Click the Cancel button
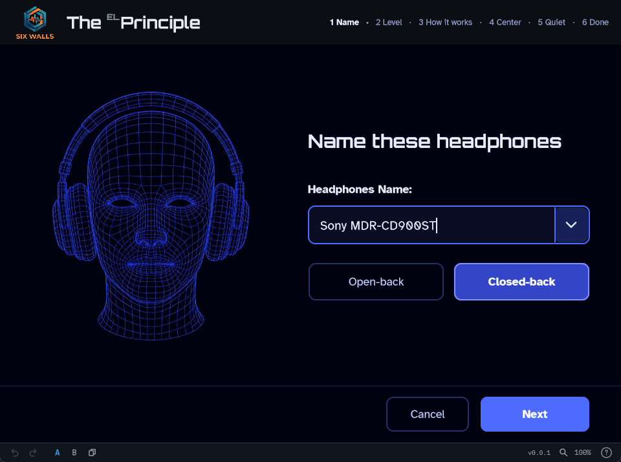 [428, 414]
